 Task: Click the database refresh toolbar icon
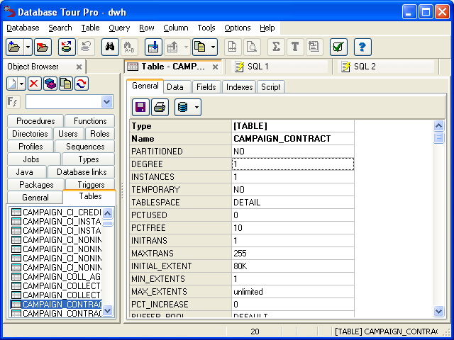point(67,47)
